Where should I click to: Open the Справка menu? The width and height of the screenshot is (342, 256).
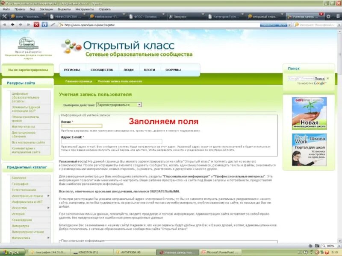tap(105, 9)
